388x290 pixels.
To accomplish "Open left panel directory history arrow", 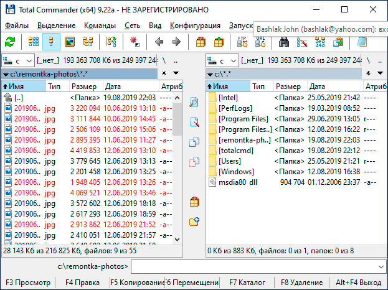I will 176,73.
